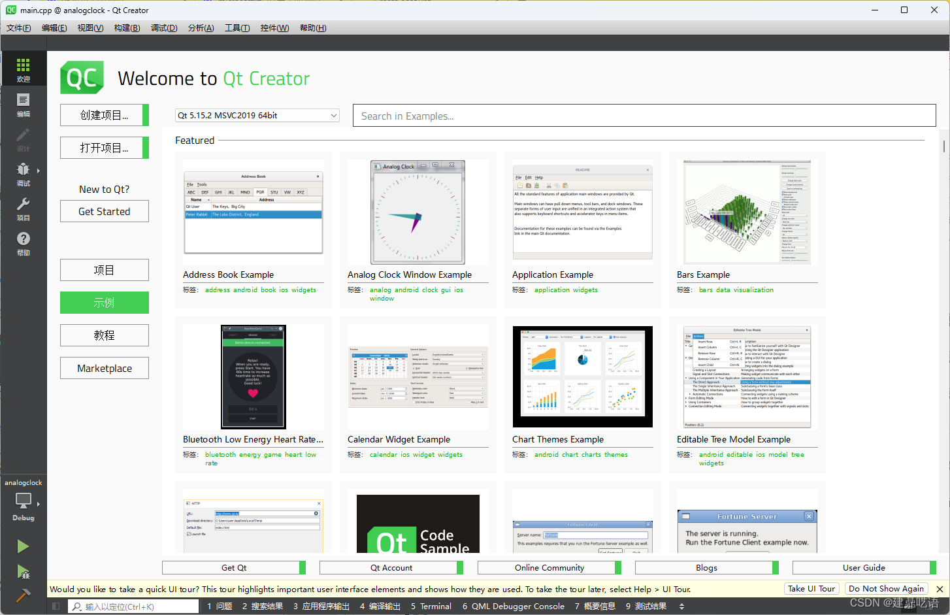Toggle left sidebar visibility icon
The width and height of the screenshot is (950, 615).
point(56,607)
